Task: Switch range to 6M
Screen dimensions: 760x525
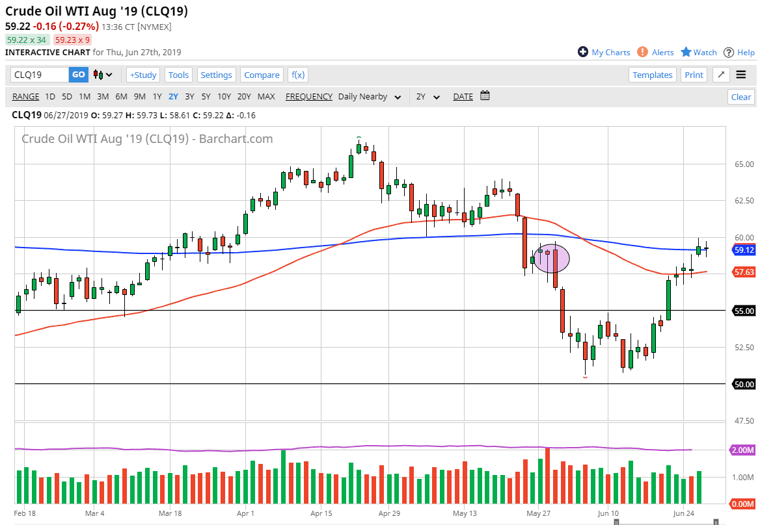Action: click(x=121, y=96)
